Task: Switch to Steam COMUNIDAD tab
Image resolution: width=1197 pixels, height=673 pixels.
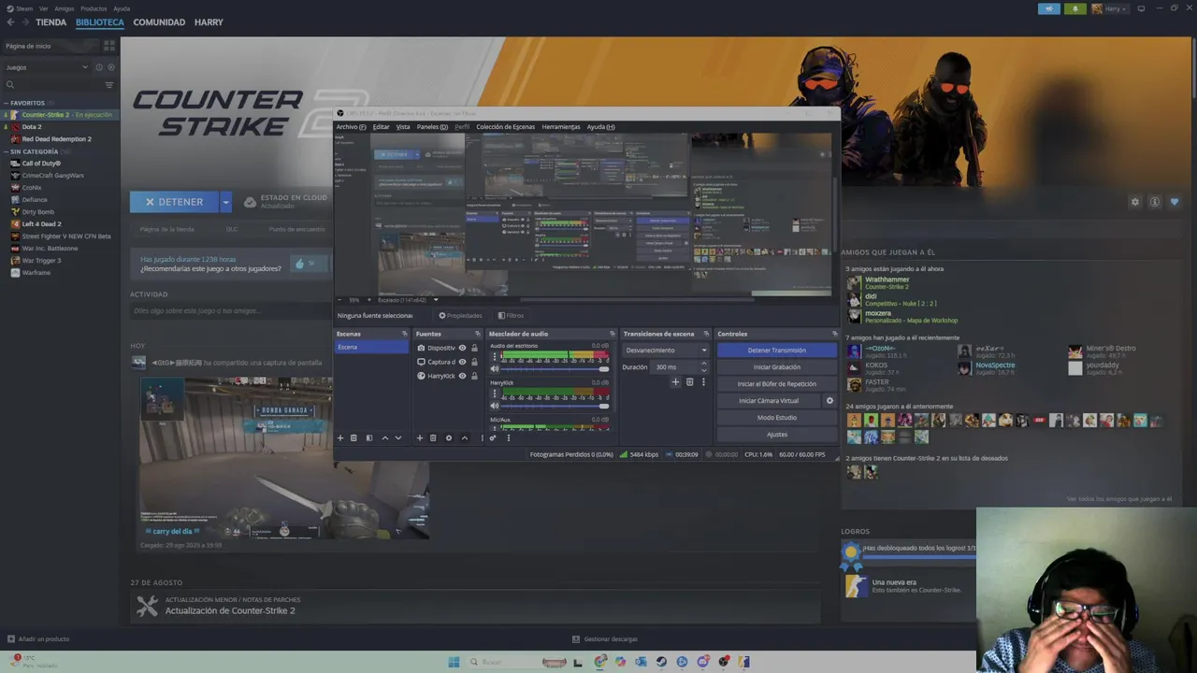Action: point(159,22)
